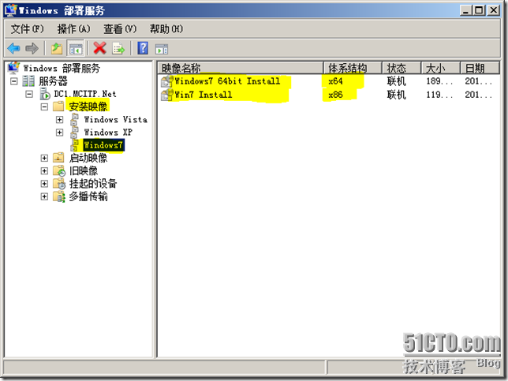Image resolution: width=508 pixels, height=381 pixels.
Task: Toggle the console tree pane icon
Action: point(76,49)
